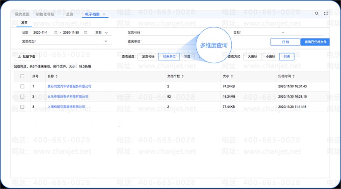Click the 批量下载 button
Image resolution: width=341 pixels, height=189 pixels.
(x=27, y=57)
